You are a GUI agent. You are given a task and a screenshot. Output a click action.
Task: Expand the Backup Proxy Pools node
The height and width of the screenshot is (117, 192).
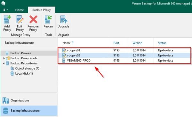[x=4, y=58]
